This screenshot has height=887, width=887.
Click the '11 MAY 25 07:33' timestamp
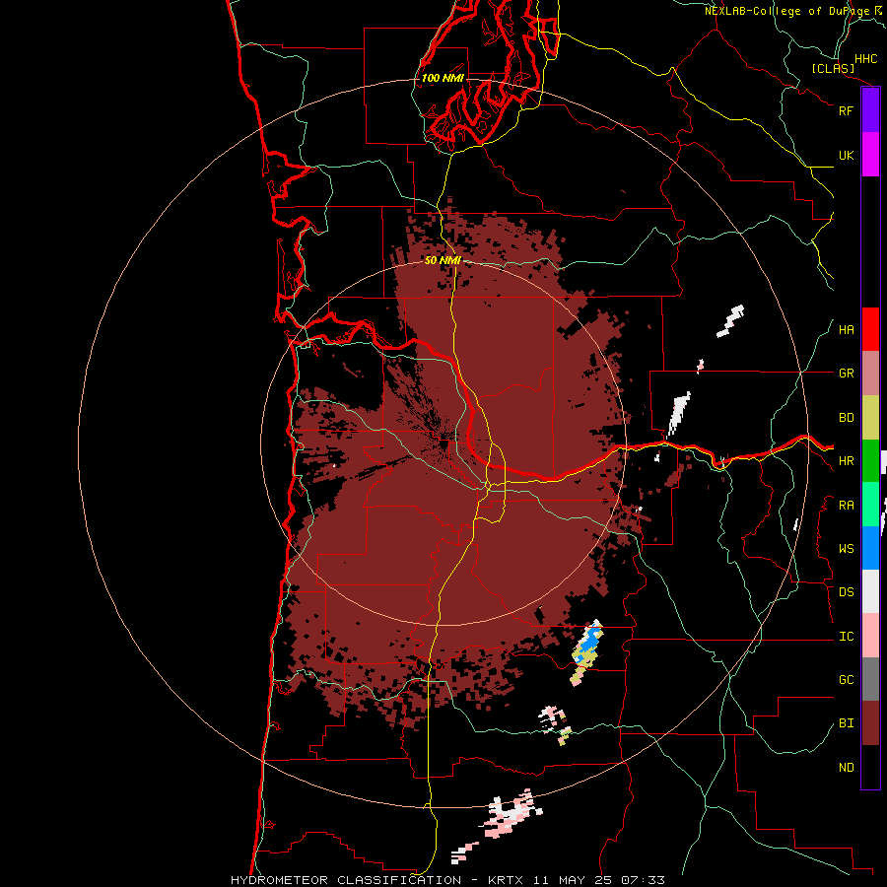click(598, 880)
